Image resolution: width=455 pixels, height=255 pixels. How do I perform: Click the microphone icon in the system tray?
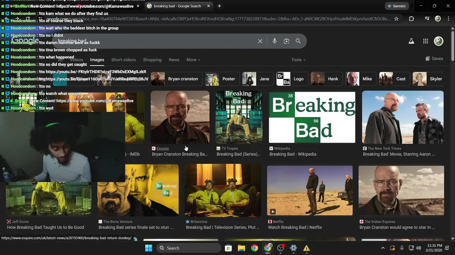pyautogui.click(x=402, y=248)
